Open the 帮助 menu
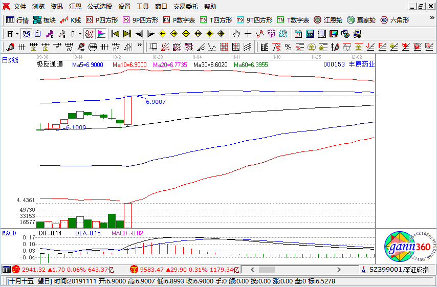The image size is (437, 287). (x=210, y=6)
